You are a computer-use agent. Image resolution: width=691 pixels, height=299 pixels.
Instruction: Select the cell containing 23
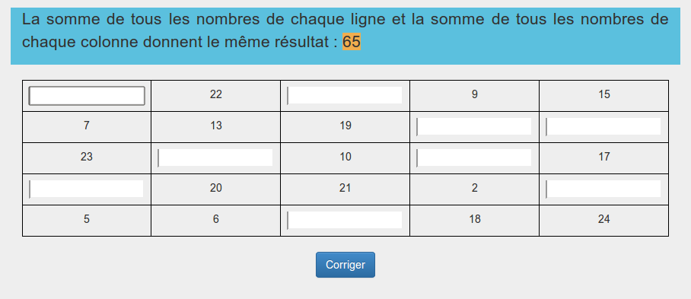87,157
